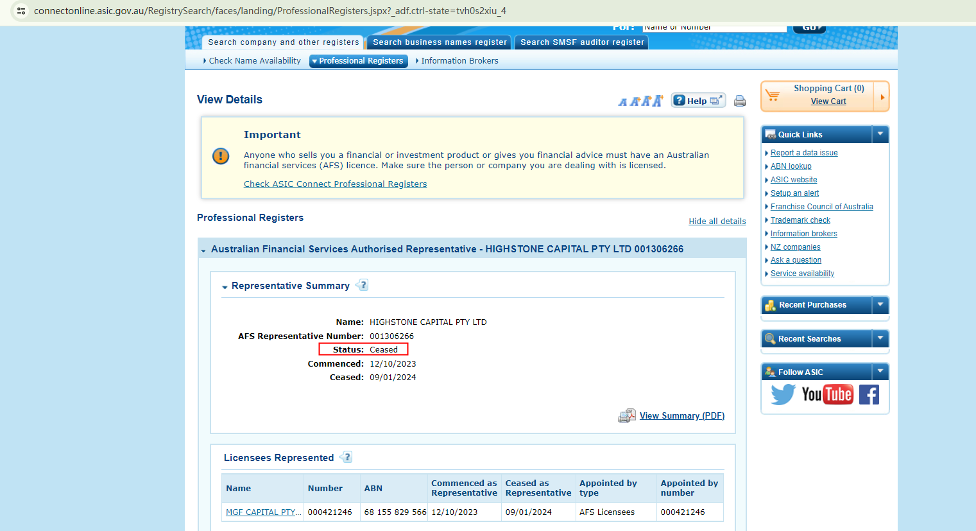This screenshot has width=976, height=531.
Task: Click the Ceased date 09/01/2024 in summary
Action: coord(393,378)
